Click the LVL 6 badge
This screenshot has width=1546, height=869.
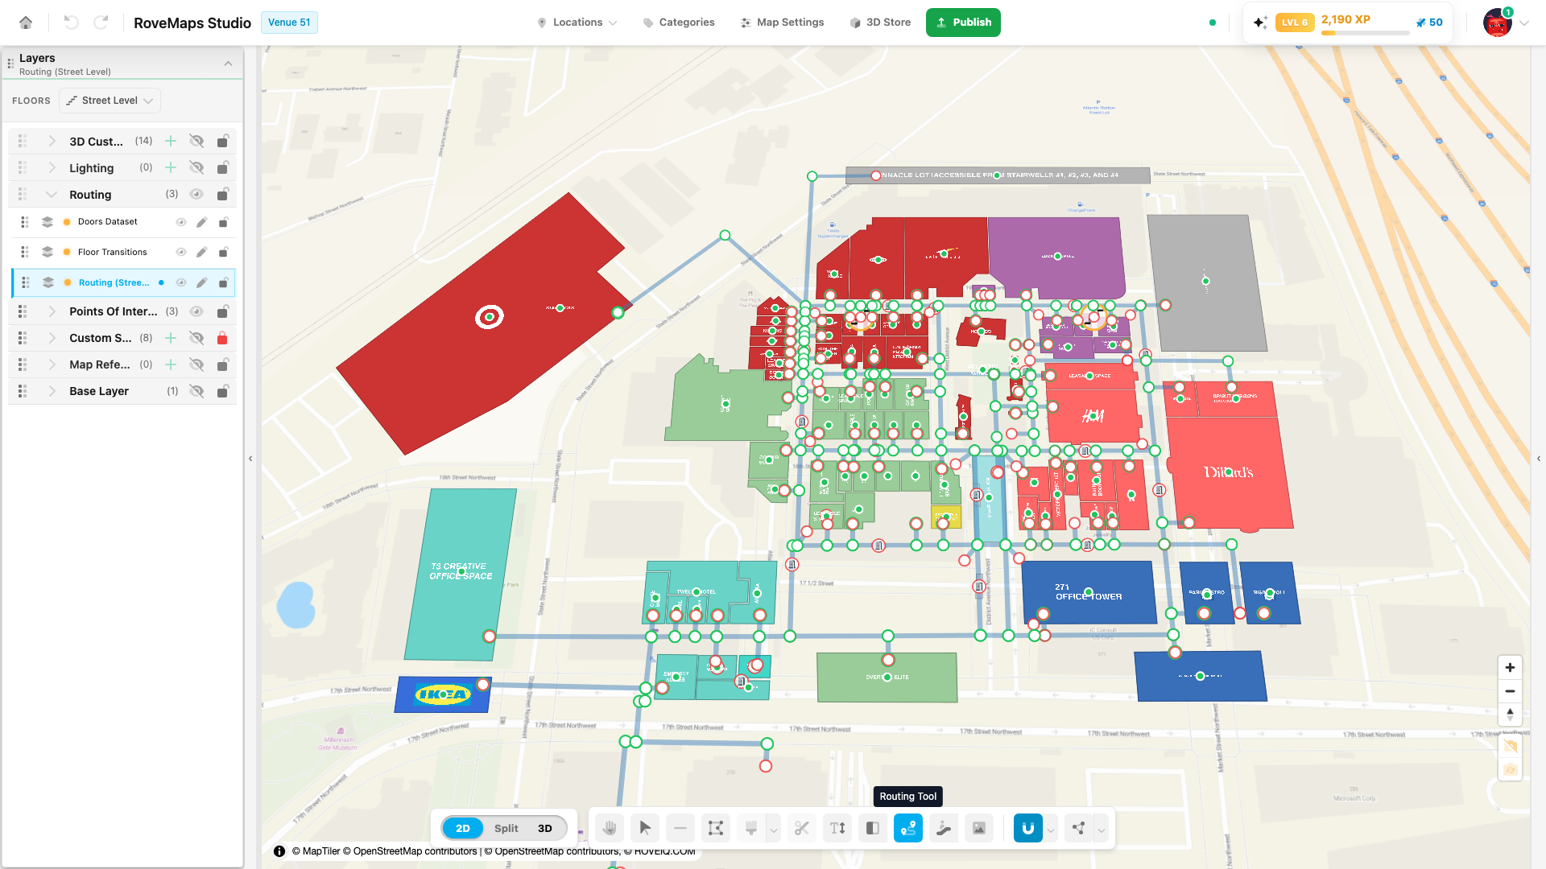[1295, 23]
